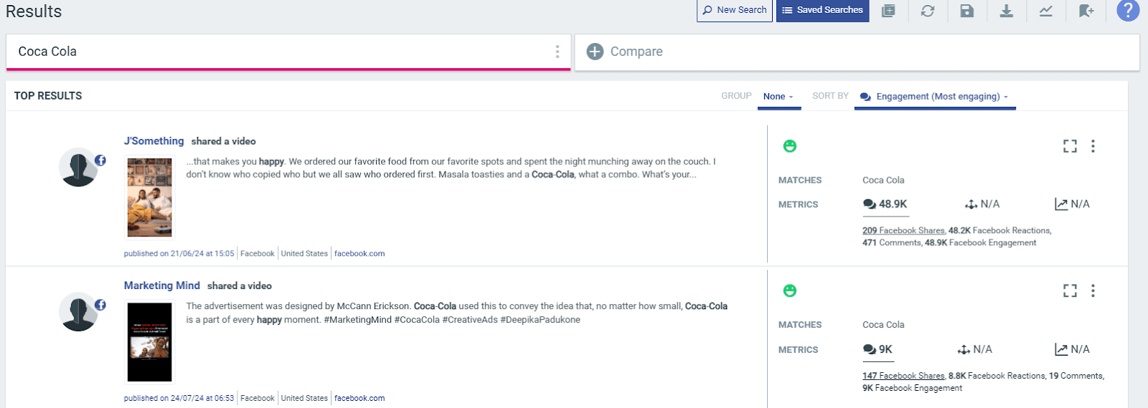Click the bookmark-plus icon in toolbar
Image resolution: width=1148 pixels, height=408 pixels.
(1086, 11)
